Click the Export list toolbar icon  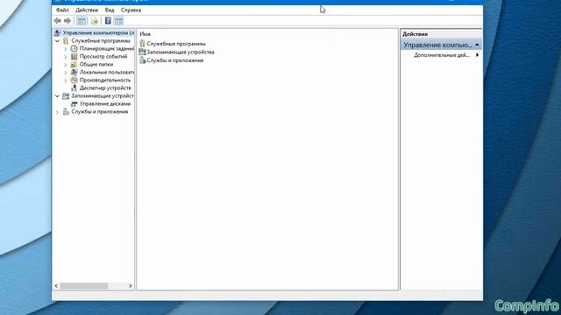click(x=95, y=21)
